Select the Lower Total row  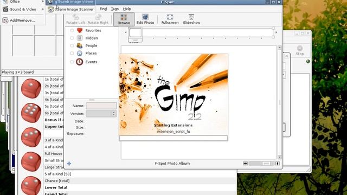pyautogui.click(x=140, y=187)
